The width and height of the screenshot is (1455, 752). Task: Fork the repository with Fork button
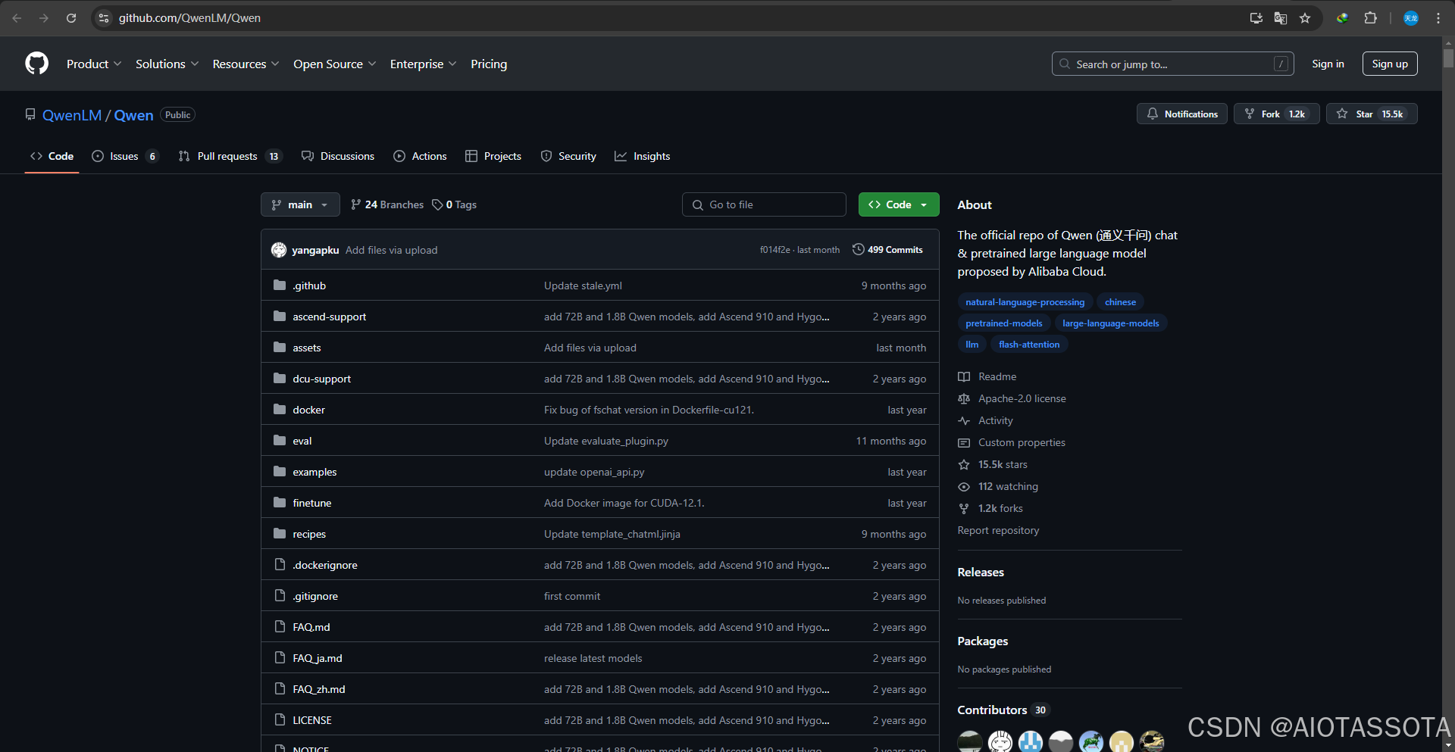1277,114
